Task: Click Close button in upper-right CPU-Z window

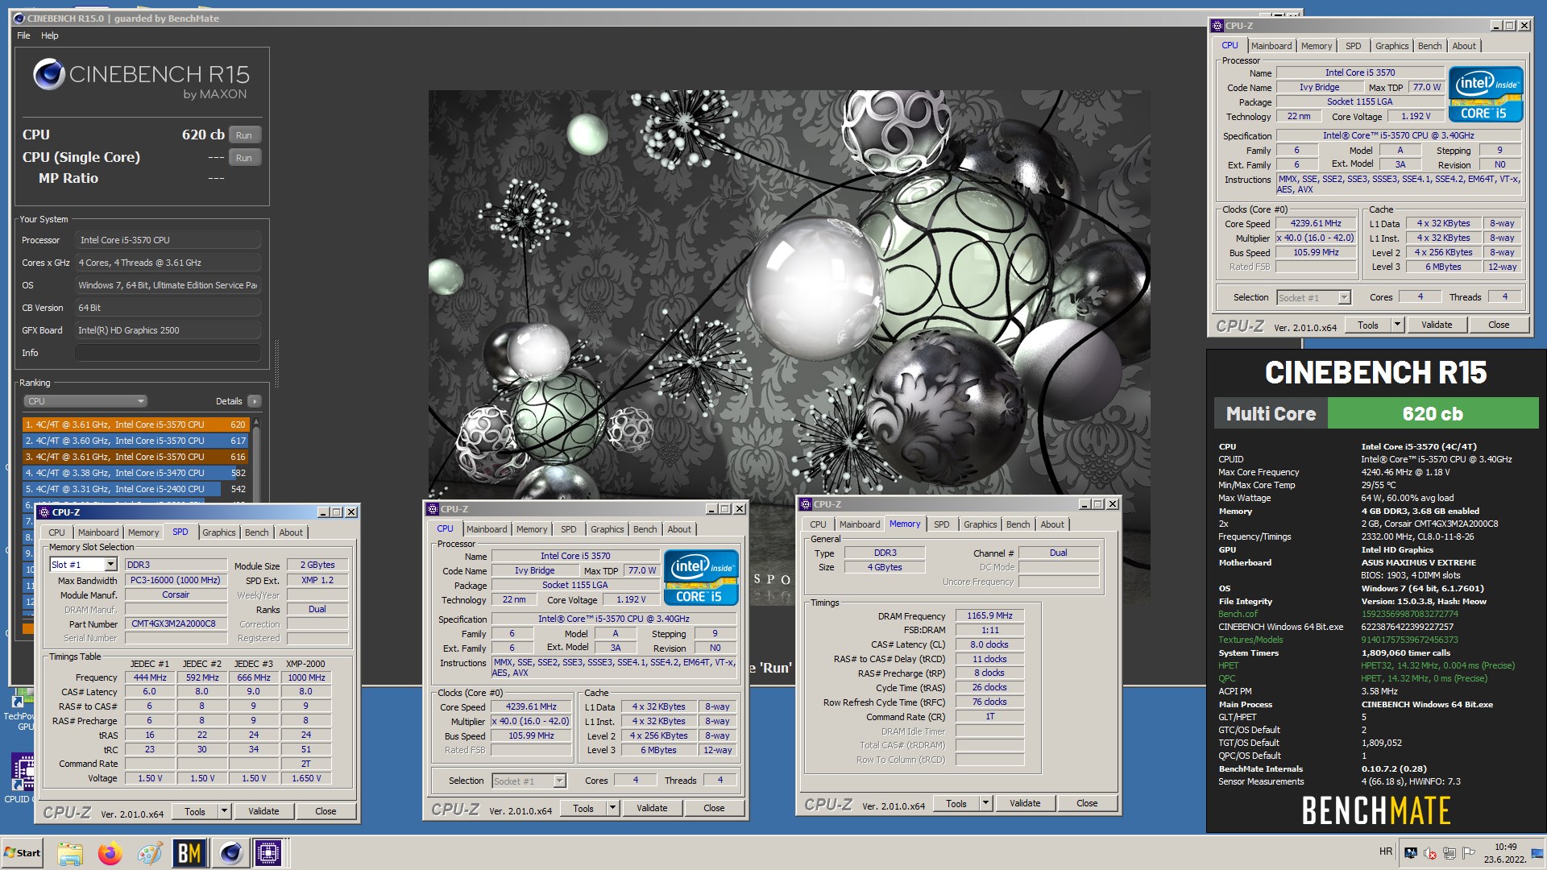Action: tap(1499, 325)
